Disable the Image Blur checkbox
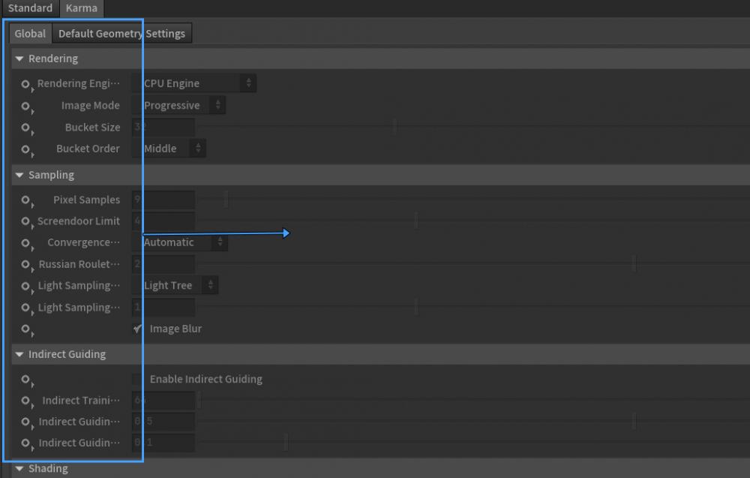This screenshot has height=478, width=750. click(x=136, y=328)
